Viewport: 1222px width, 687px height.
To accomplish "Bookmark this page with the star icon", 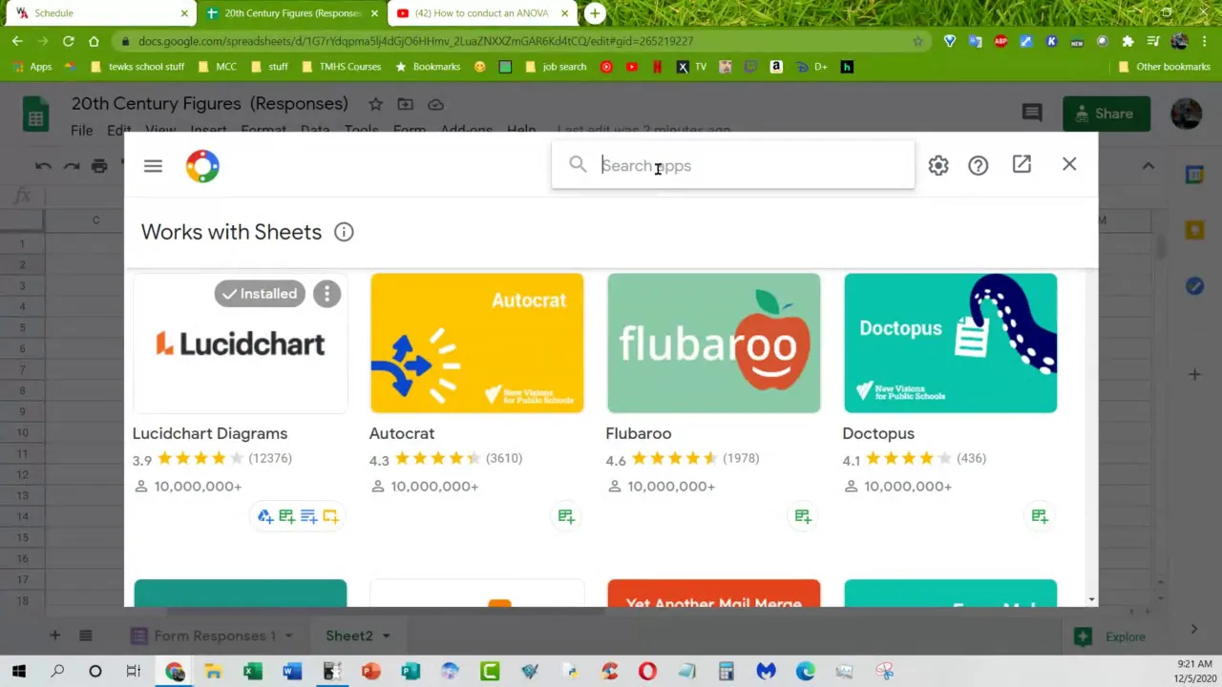I will pyautogui.click(x=918, y=41).
